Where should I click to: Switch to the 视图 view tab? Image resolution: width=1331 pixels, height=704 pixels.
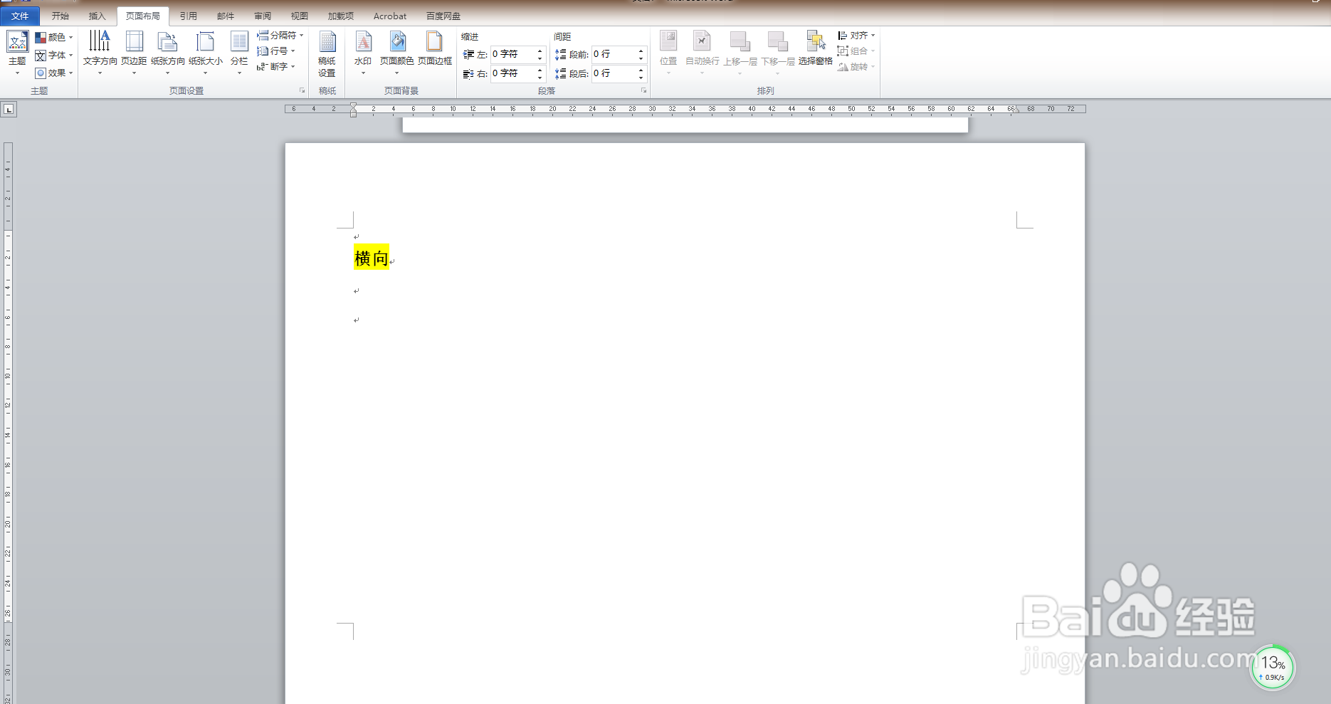click(x=300, y=16)
